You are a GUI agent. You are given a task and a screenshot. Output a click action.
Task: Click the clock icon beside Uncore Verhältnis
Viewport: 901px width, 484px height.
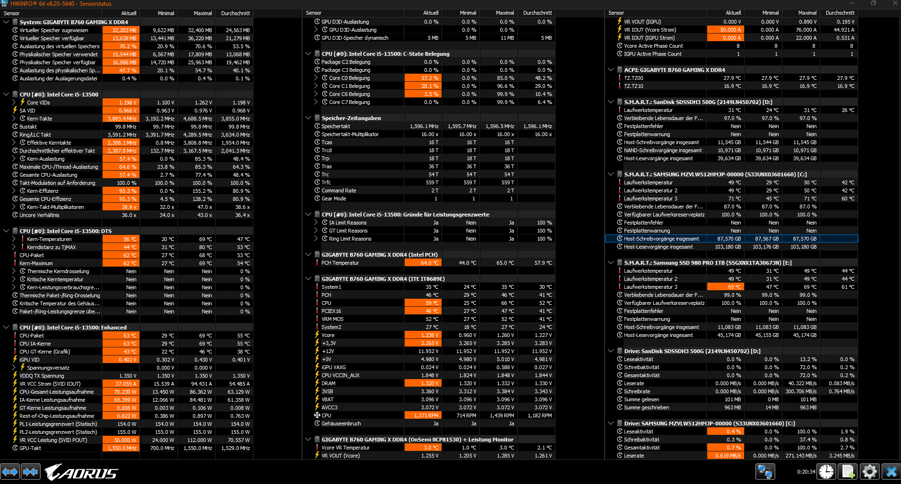click(x=15, y=215)
